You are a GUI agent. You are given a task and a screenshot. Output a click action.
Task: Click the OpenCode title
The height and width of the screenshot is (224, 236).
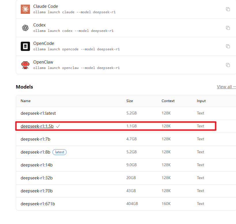click(44, 43)
